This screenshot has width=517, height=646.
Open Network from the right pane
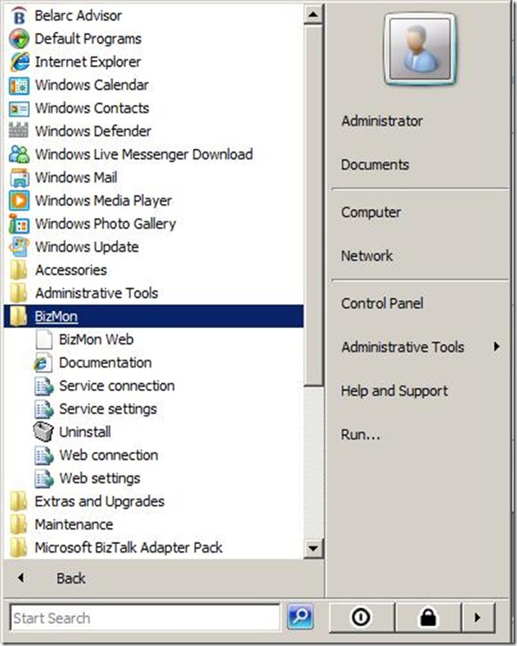[x=366, y=256]
